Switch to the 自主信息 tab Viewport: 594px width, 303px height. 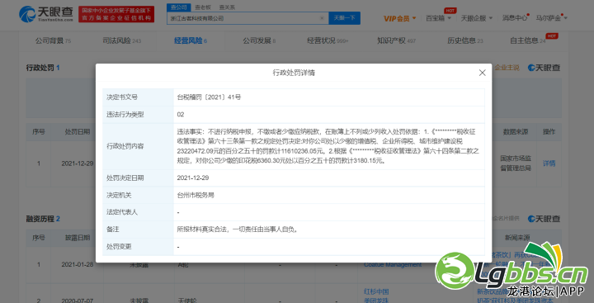pyautogui.click(x=528, y=40)
